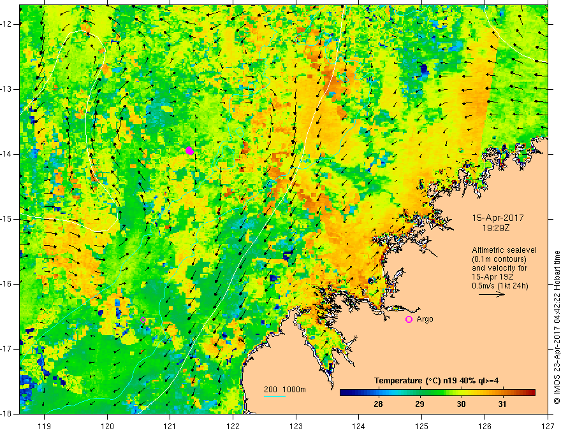The width and height of the screenshot is (561, 433).
Task: Click the open magenta Argo circle near 120.5E
Action: point(143,320)
